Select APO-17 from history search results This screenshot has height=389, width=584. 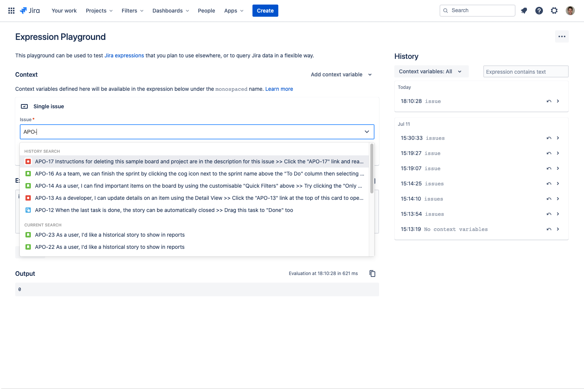click(x=194, y=161)
